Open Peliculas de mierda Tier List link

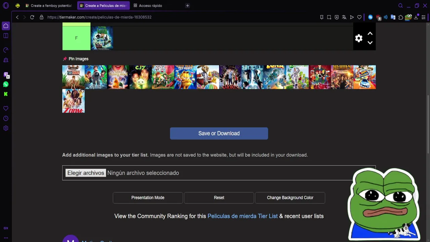click(243, 216)
